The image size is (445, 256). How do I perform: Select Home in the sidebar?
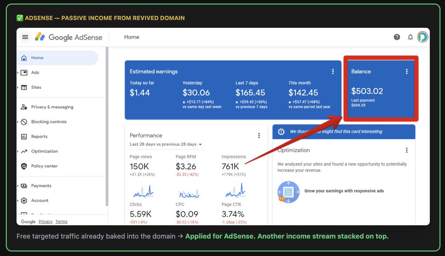coord(57,58)
